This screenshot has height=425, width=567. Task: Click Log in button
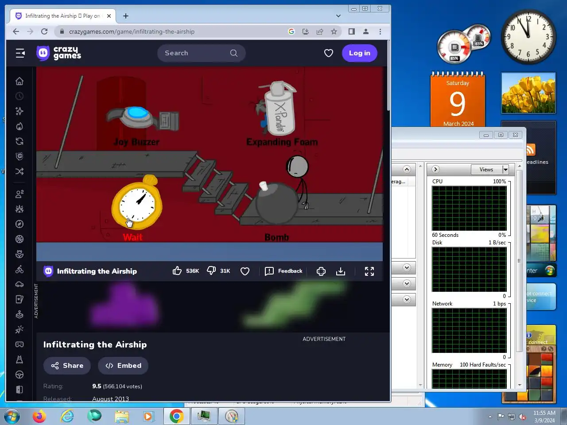click(x=360, y=53)
